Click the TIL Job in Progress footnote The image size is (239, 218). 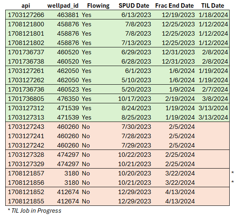coord(34,211)
